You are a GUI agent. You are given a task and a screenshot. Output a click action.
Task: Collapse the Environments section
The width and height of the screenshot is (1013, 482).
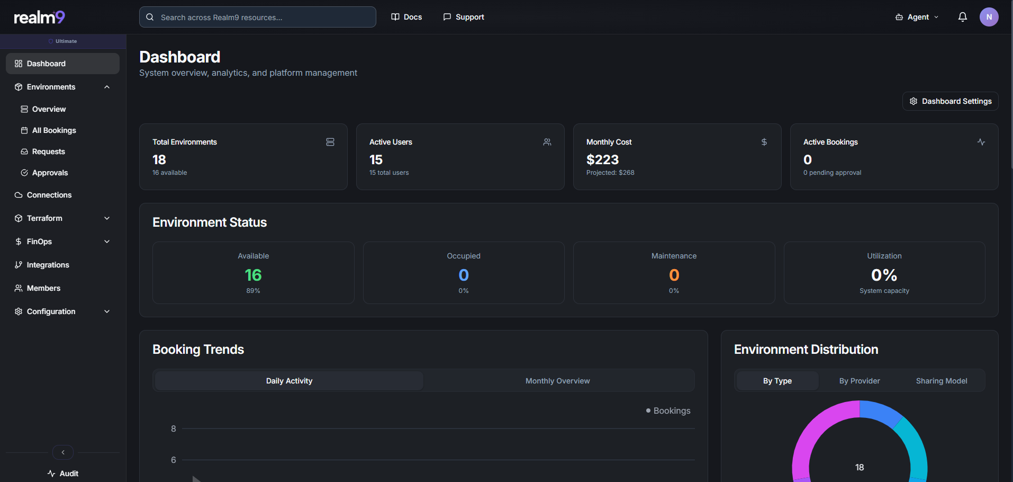click(x=107, y=86)
